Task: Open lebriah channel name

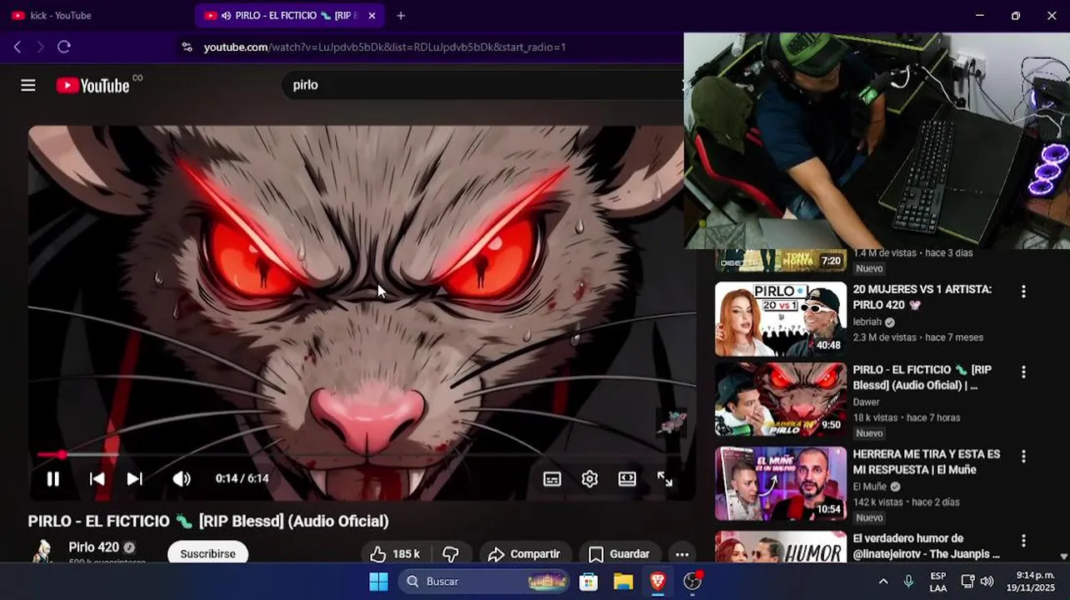Action: [x=867, y=322]
